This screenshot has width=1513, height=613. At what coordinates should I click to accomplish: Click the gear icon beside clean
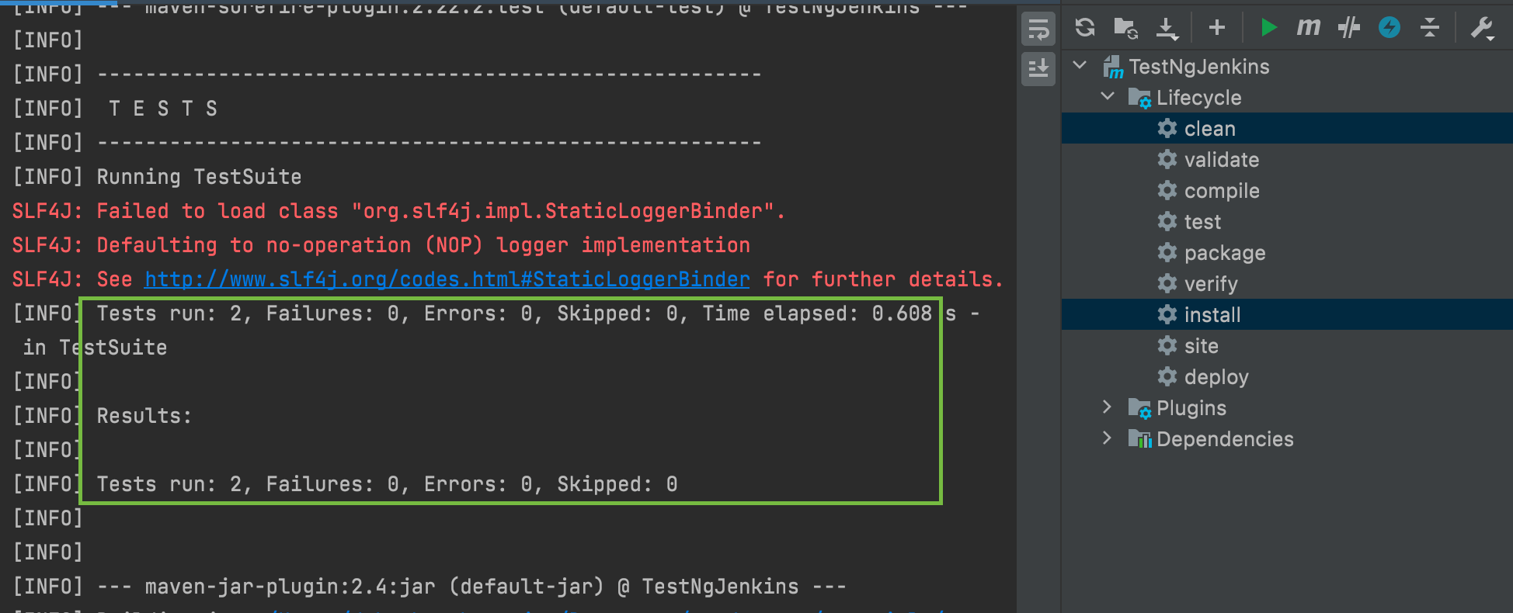(1167, 128)
